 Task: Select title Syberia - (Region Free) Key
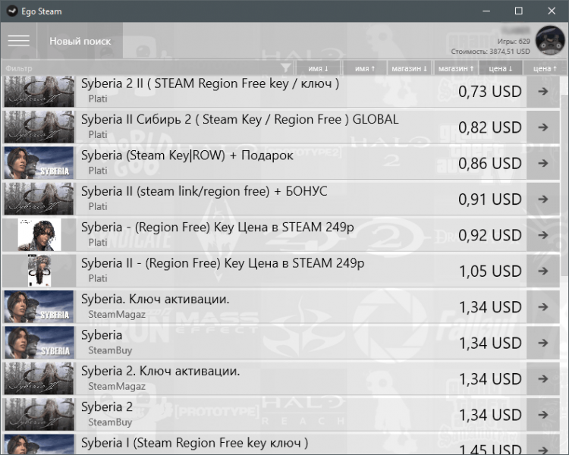(x=218, y=227)
